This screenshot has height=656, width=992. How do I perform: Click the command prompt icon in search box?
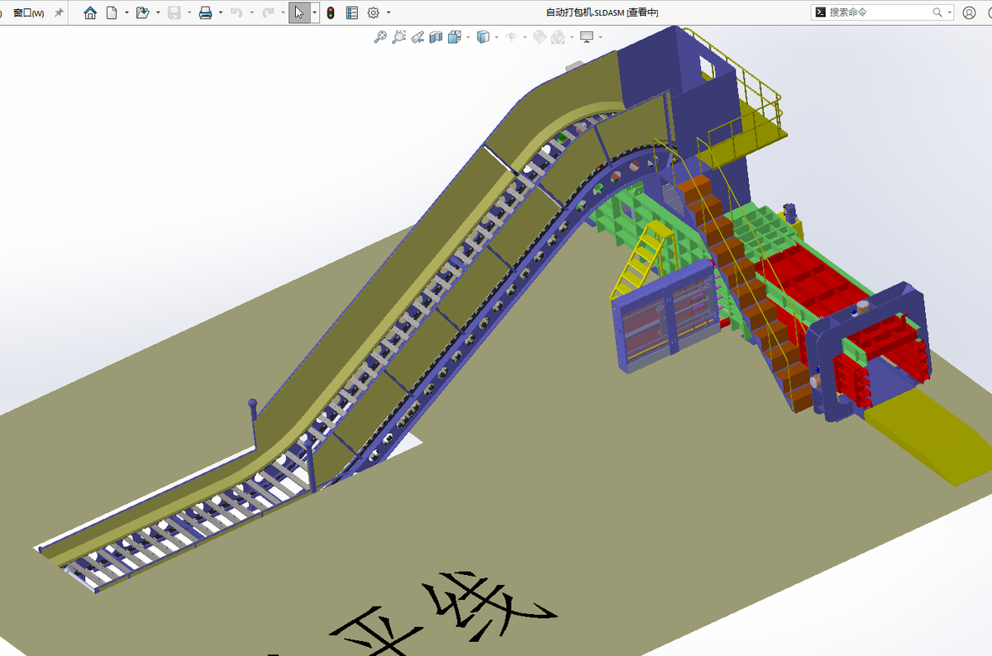(x=820, y=12)
